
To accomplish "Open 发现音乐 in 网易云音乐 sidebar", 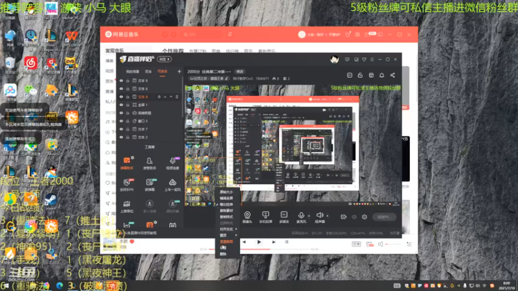I will coord(115,50).
